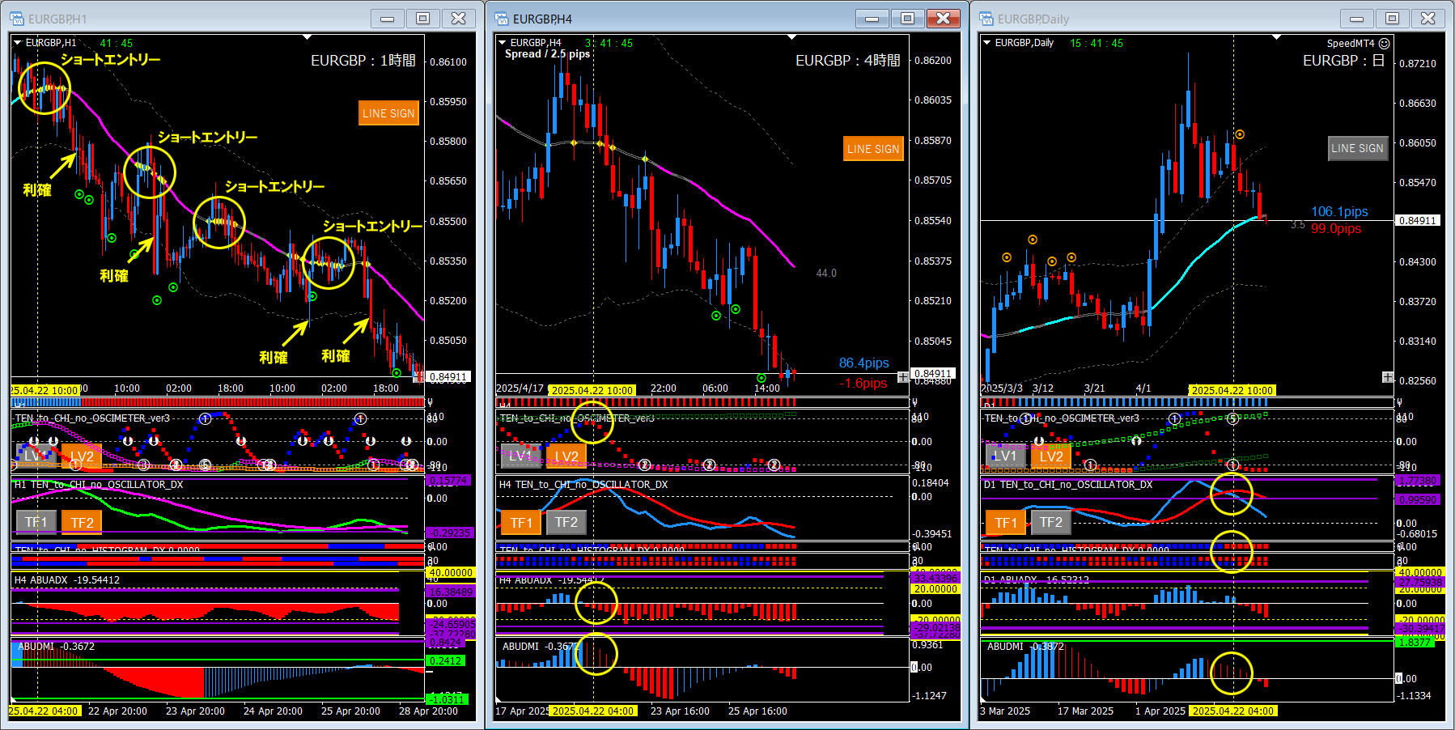The width and height of the screenshot is (1455, 730).
Task: Click the '-1.6pips' label in H4 chart
Action: (x=863, y=384)
